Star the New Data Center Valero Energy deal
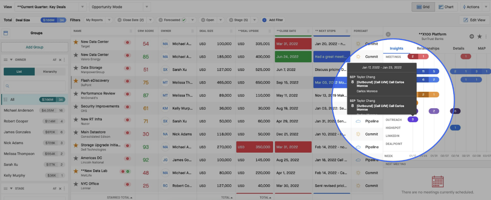Image resolution: width=491 pixels, height=200 pixels. tap(76, 56)
